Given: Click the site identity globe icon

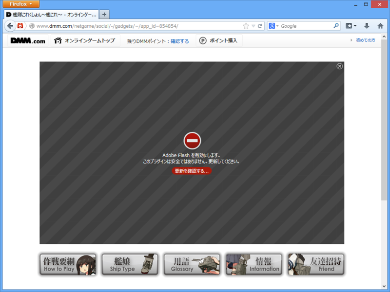Looking at the screenshot, I should click(x=32, y=26).
